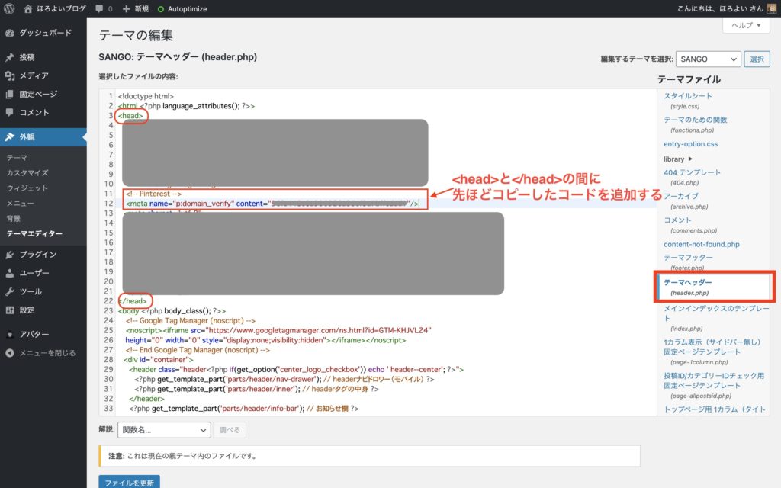Click the メディア icon in sidebar

[x=9, y=75]
